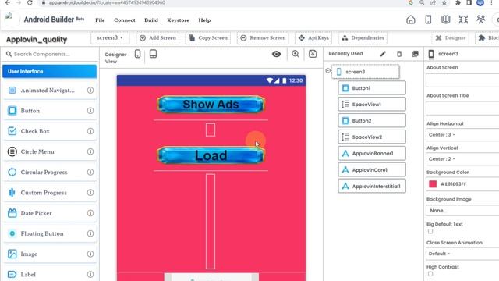Click the zoom magnifier in designer toolbar
499x281 pixels.
[x=296, y=54]
